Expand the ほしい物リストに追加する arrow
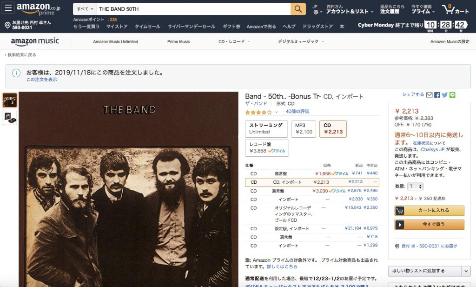This screenshot has width=476, height=287. point(466,271)
